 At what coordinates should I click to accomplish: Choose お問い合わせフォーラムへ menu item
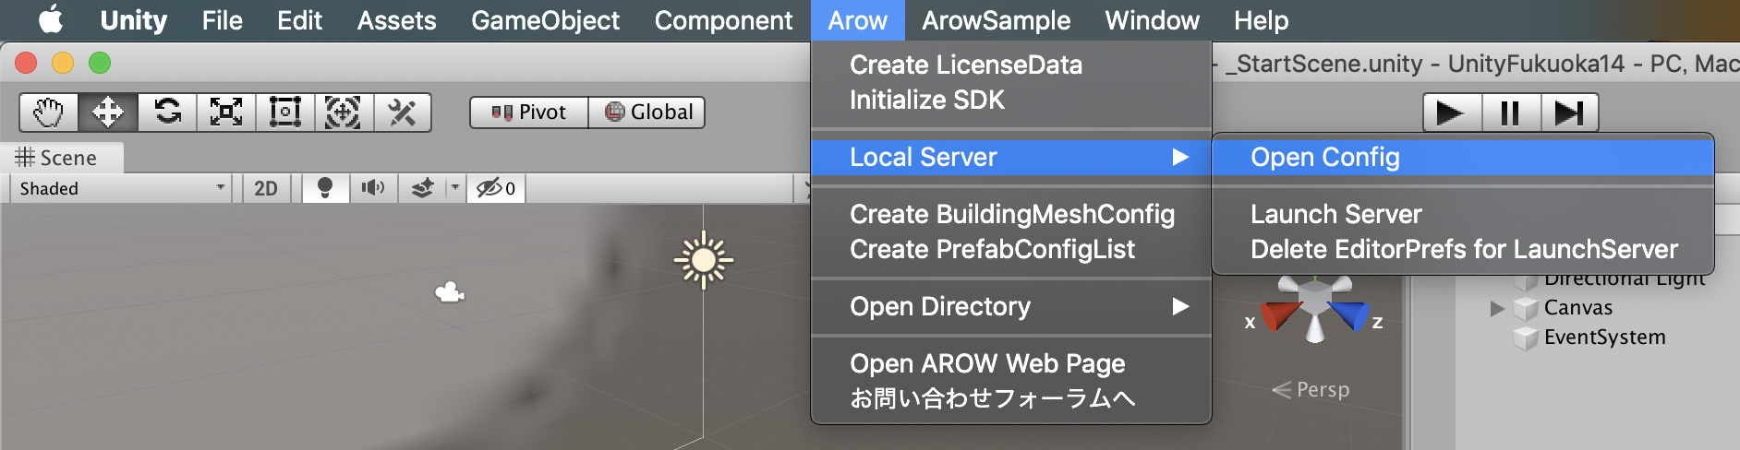(x=1011, y=398)
